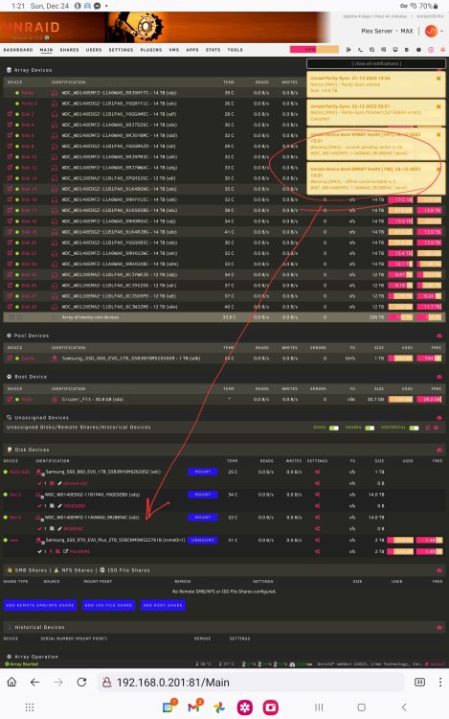Click the logout icon in the top toolbar
The image size is (449, 719).
(348, 50)
